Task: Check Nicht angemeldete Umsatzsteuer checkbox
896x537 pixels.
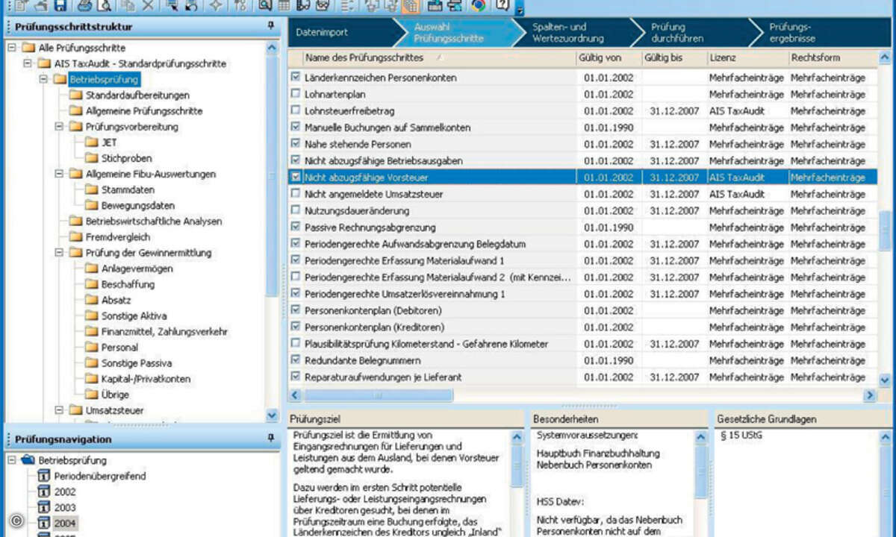Action: pyautogui.click(x=296, y=194)
